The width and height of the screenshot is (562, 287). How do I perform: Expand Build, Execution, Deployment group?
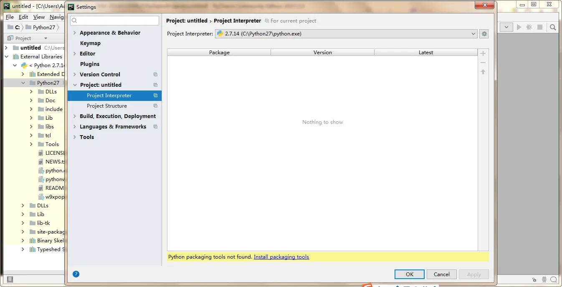pyautogui.click(x=75, y=116)
